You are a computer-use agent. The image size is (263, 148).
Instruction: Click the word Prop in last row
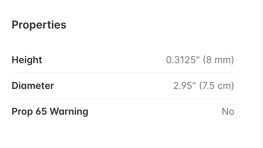point(22,111)
